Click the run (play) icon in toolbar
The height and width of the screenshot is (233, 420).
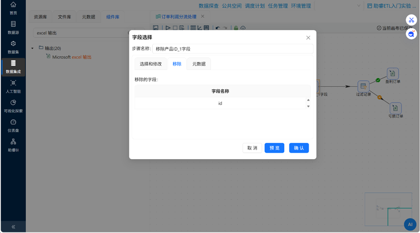point(168,28)
